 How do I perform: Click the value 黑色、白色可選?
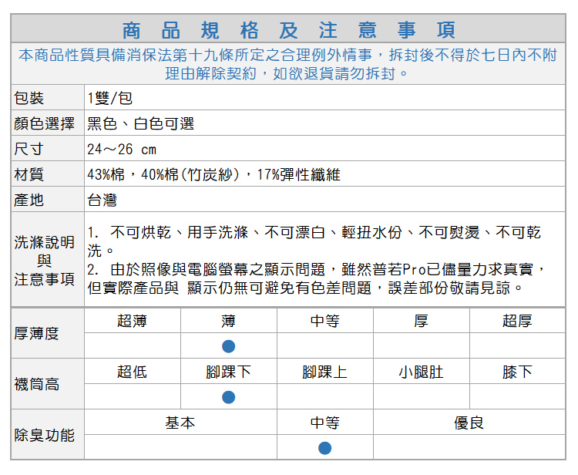point(140,123)
